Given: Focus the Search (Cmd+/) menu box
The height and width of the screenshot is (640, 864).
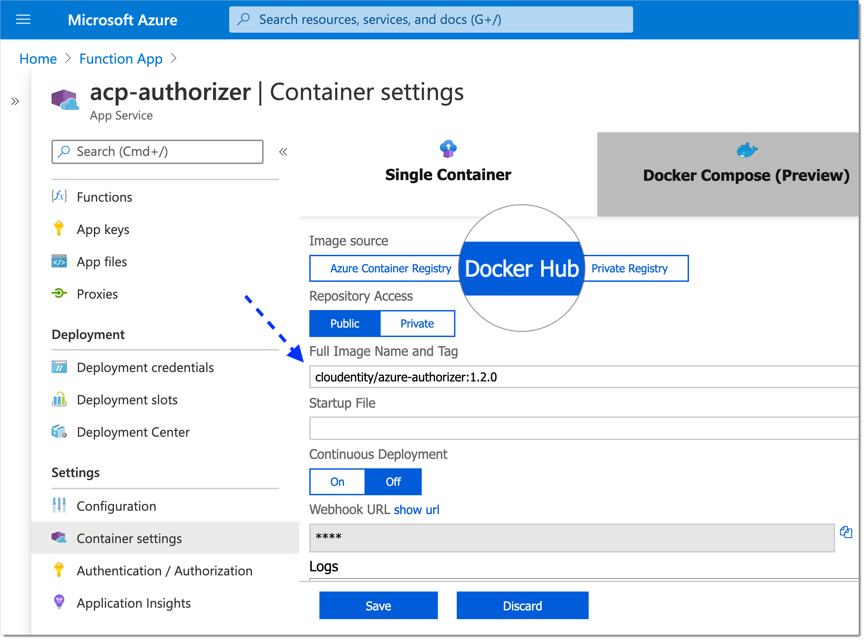Looking at the screenshot, I should pos(158,152).
